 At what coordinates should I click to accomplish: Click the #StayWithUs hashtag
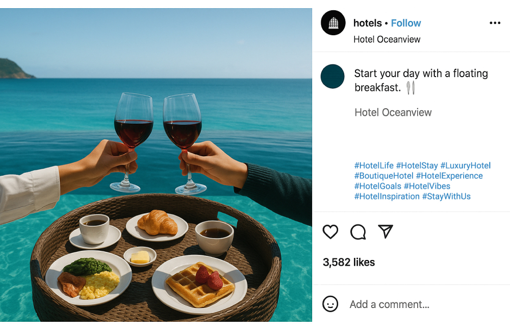pos(446,196)
